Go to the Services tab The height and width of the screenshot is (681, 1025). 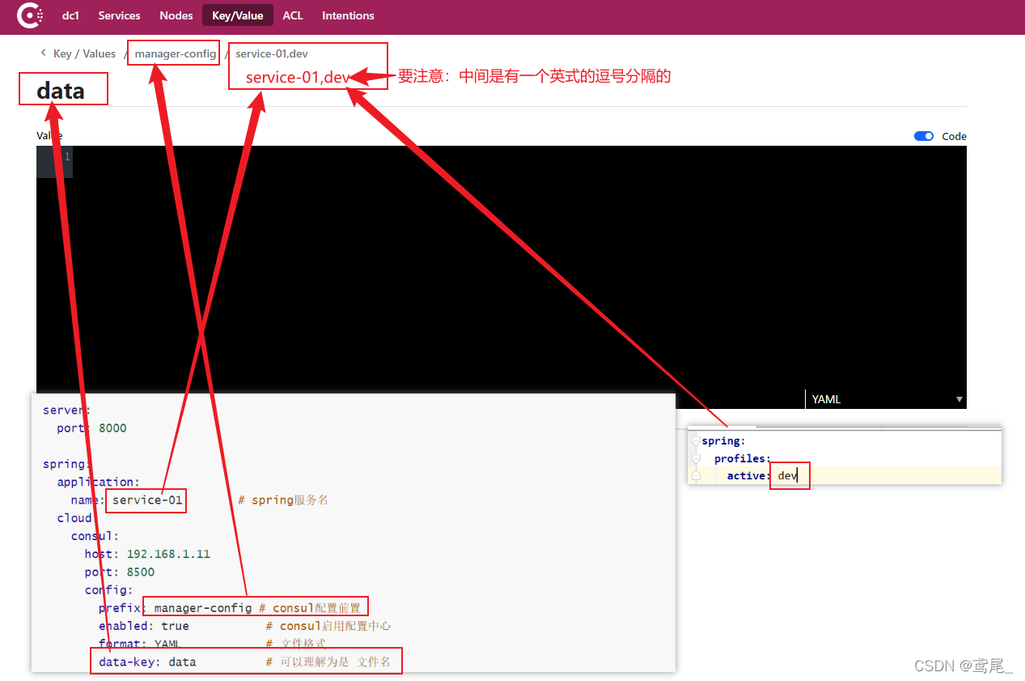pos(119,15)
